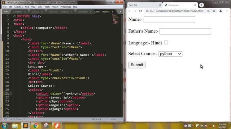The width and height of the screenshot is (231, 129).
Task: Open the HTML syntax selector in the status bar
Action: click(113, 119)
